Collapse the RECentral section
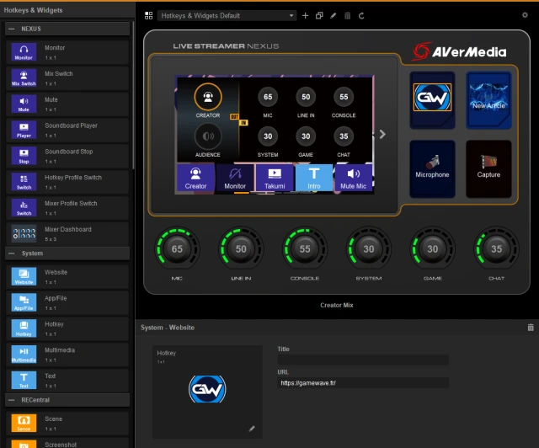This screenshot has width=539, height=448. click(11, 400)
